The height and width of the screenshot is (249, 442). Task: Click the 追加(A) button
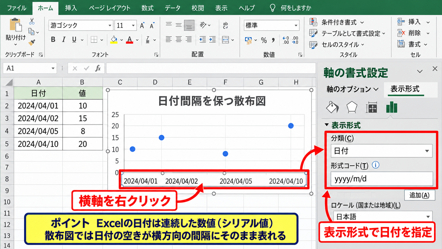pos(419,195)
